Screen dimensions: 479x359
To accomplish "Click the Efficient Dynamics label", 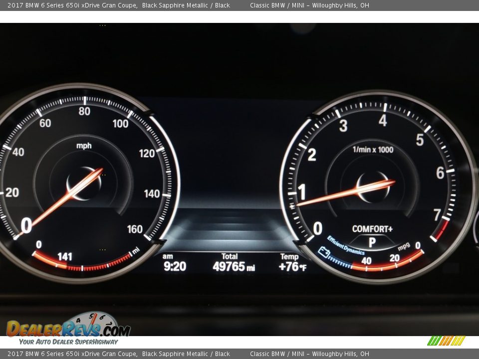I will click(346, 245).
